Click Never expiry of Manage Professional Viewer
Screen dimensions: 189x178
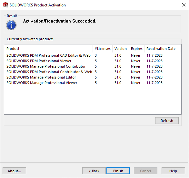tap(135, 83)
